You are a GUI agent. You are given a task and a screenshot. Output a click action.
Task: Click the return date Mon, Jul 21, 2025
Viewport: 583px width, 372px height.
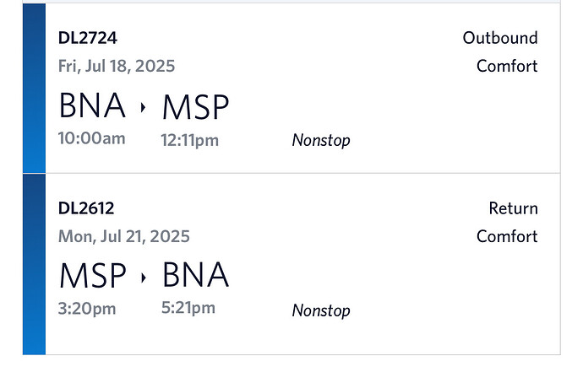tap(124, 236)
